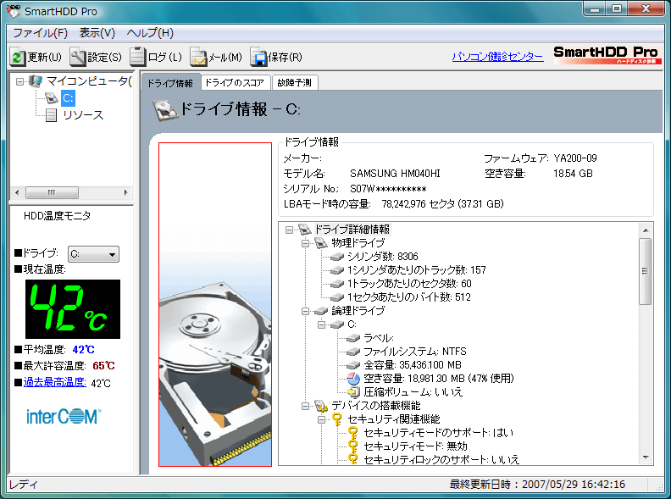
Task: Open the ファイル(F) menu
Action: [x=40, y=33]
